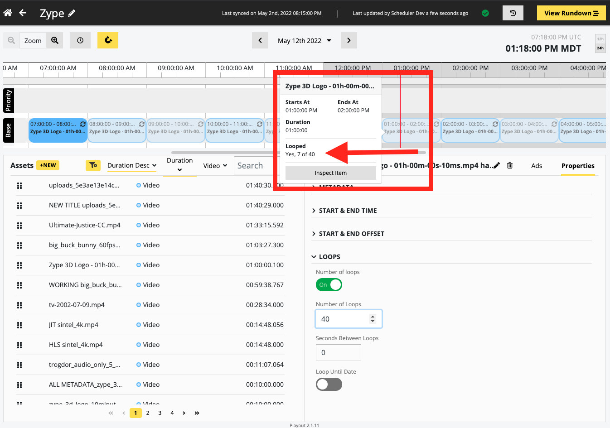610x428 pixels.
Task: Switch to the Ads tab
Action: 537,166
